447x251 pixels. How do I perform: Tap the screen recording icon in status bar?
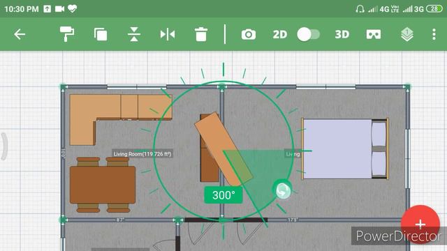(x=59, y=9)
